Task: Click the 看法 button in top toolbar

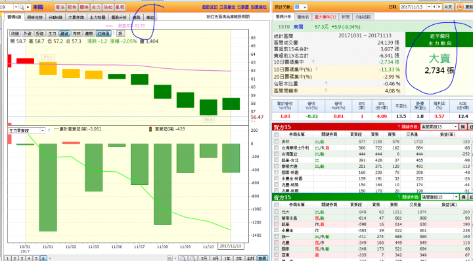Action: tap(60, 7)
